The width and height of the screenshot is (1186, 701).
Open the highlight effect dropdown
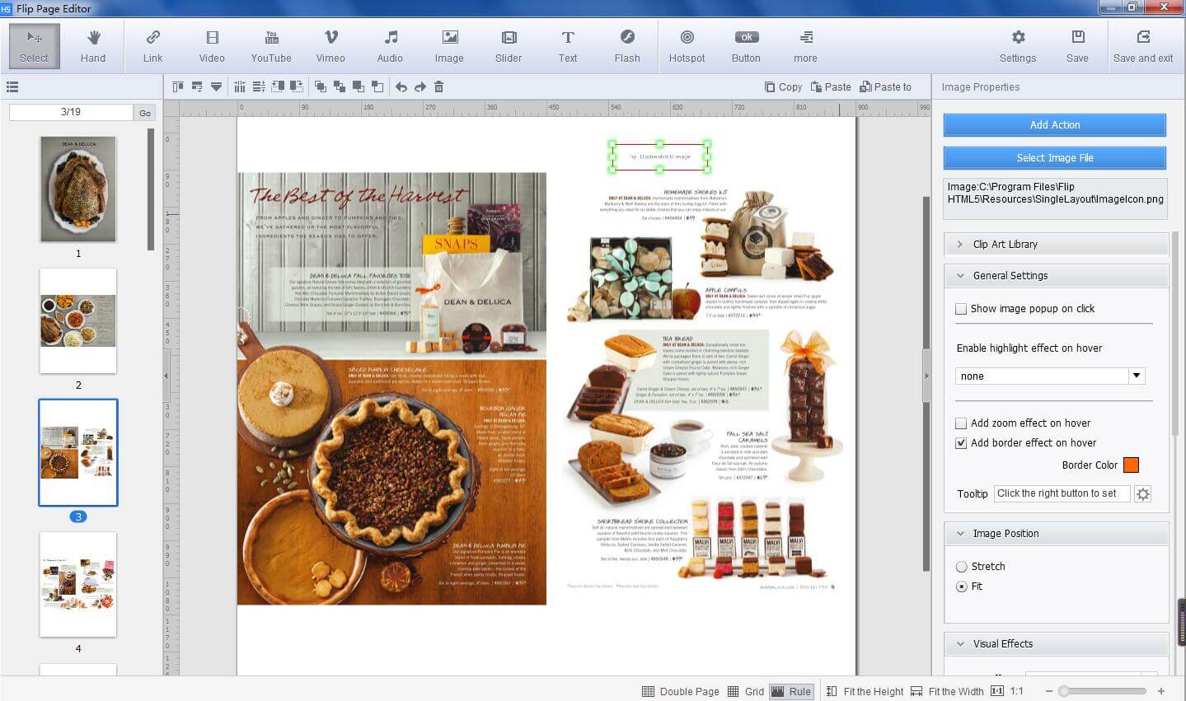coord(1137,376)
